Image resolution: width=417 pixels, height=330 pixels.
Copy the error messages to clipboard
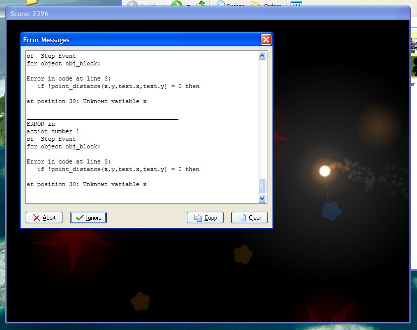(205, 218)
